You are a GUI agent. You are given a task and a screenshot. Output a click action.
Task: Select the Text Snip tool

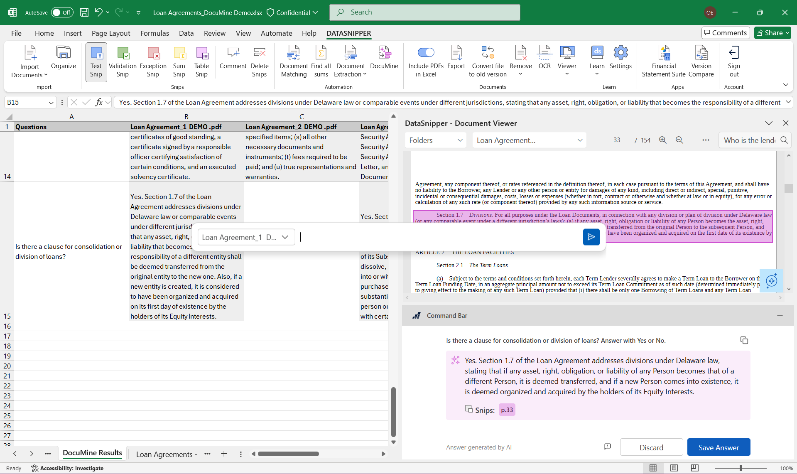[96, 62]
